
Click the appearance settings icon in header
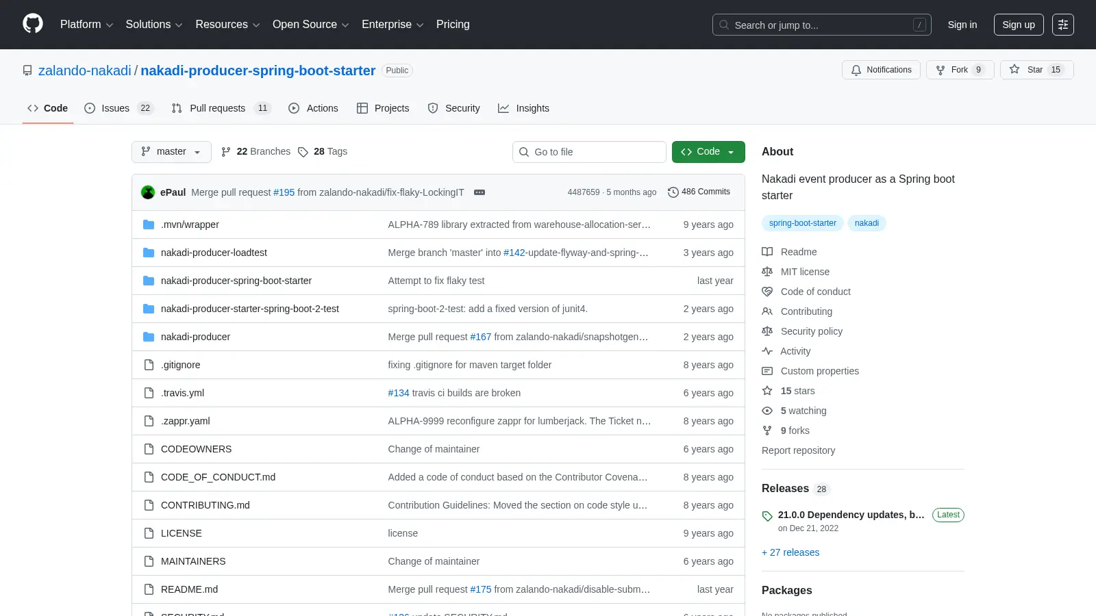pos(1063,25)
